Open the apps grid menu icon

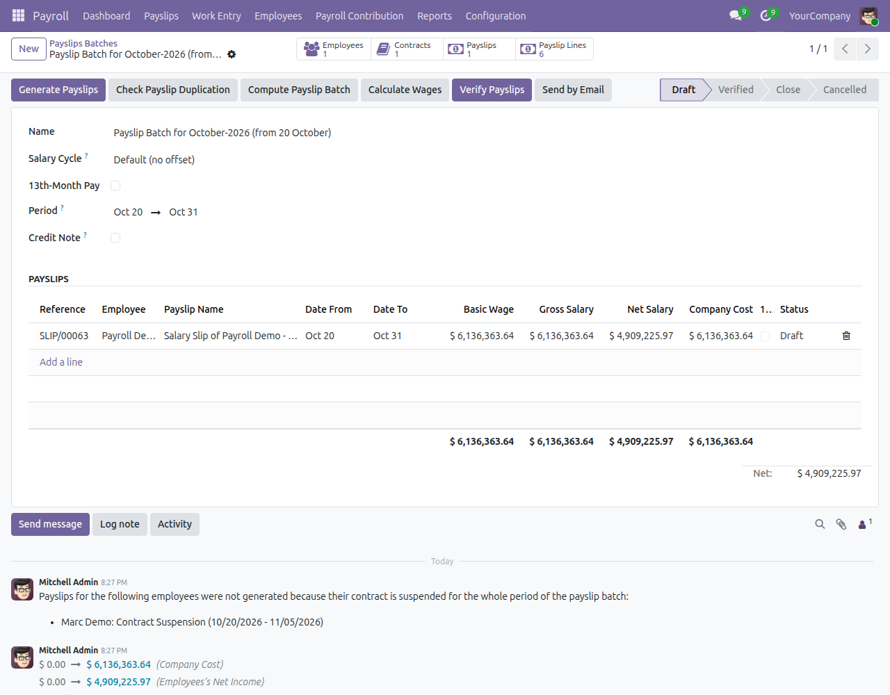[x=19, y=15]
